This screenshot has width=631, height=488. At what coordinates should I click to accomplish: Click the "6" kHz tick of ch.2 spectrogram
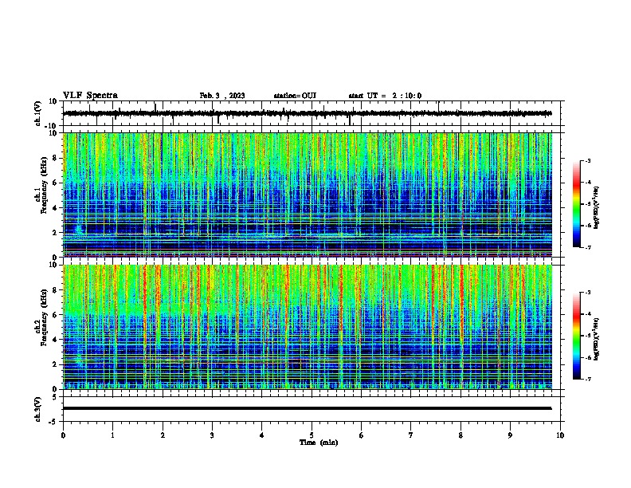[55, 315]
